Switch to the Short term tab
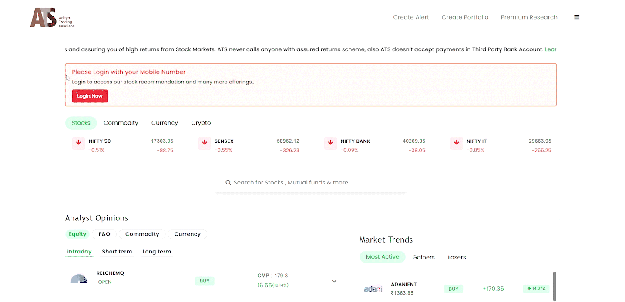Viewport: 625px width, 302px height. click(117, 252)
